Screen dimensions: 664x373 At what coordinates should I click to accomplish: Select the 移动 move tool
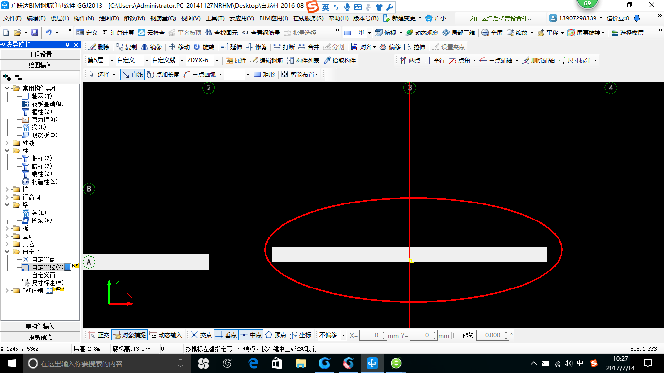tap(179, 47)
